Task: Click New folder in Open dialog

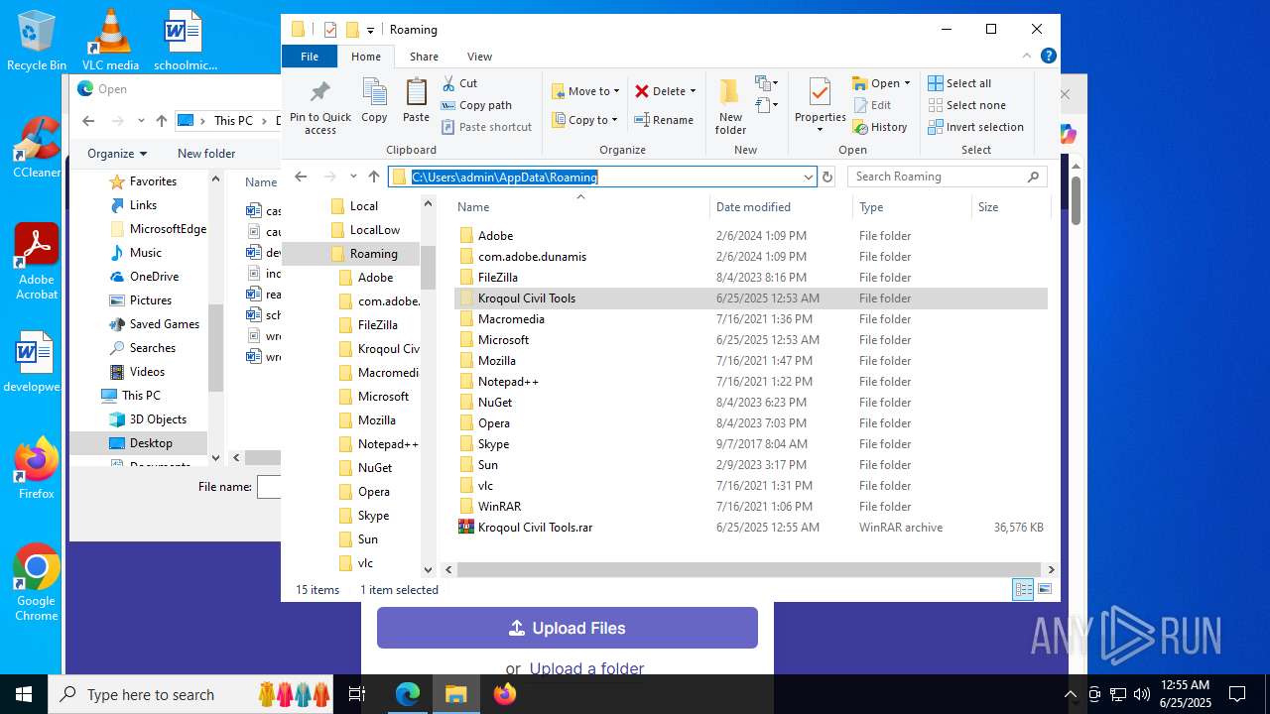Action: 206,154
